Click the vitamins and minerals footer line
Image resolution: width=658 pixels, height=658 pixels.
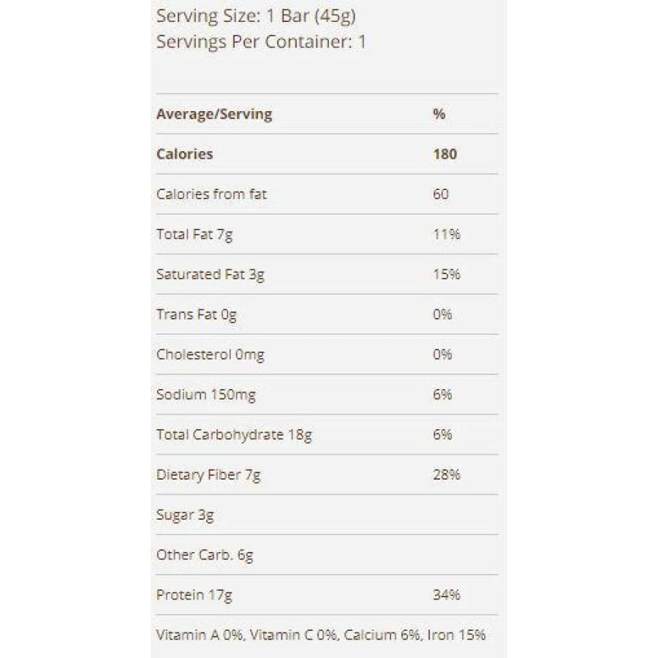pos(321,635)
